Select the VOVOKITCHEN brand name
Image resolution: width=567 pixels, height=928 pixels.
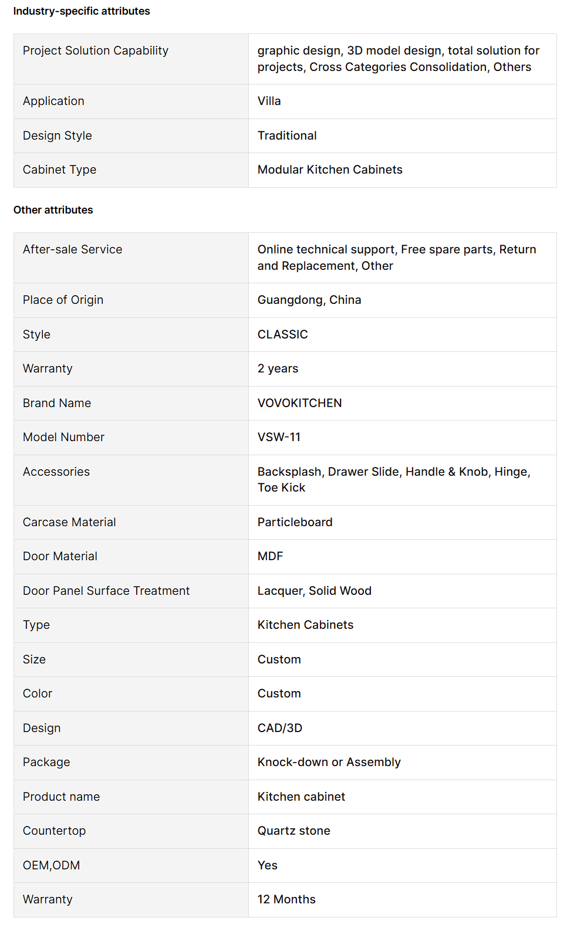(x=300, y=404)
